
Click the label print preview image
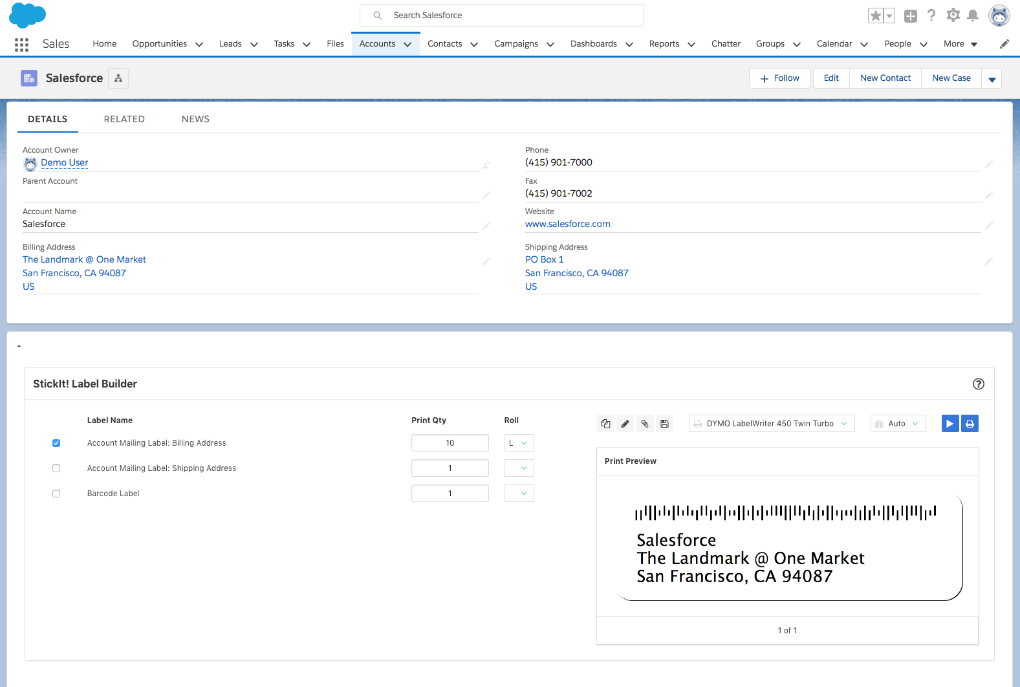[x=787, y=547]
